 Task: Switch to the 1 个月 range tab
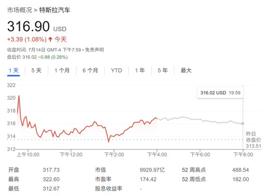coord(62,71)
